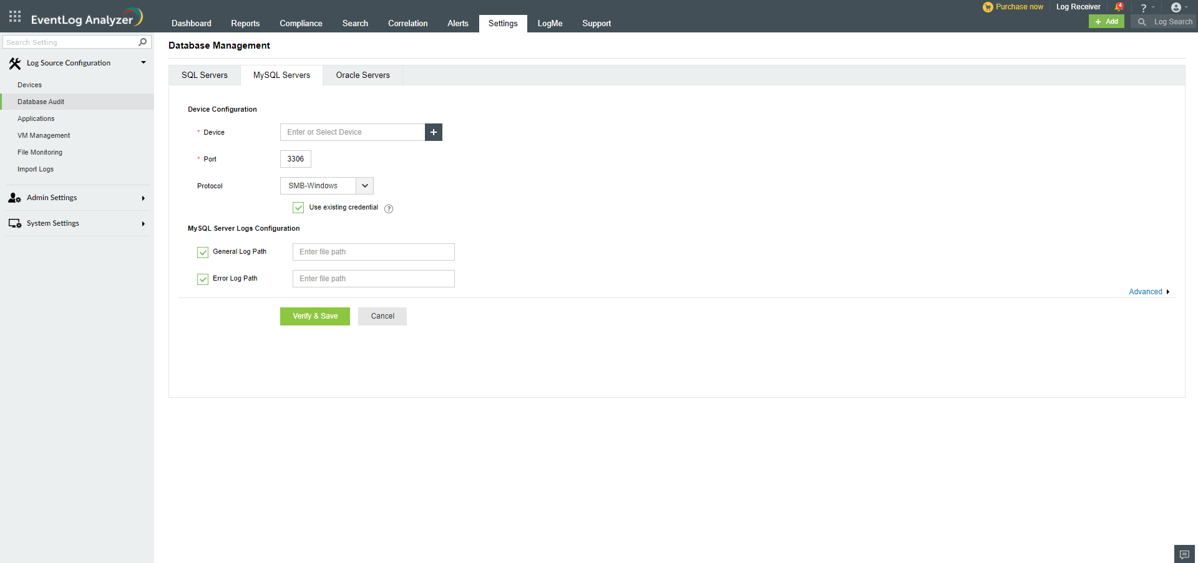Open the Support tab

pos(597,24)
